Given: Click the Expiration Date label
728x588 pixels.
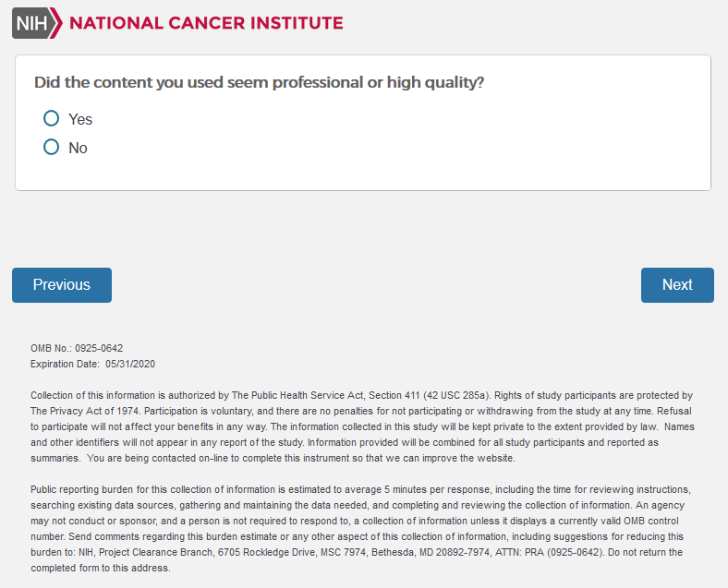Looking at the screenshot, I should (65, 365).
